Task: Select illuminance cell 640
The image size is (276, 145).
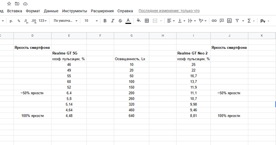Action: (132, 116)
